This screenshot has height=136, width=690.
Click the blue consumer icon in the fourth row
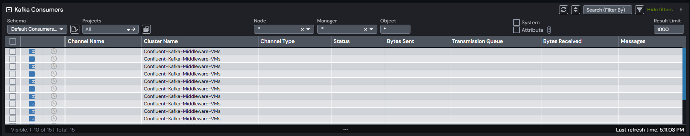(x=32, y=74)
